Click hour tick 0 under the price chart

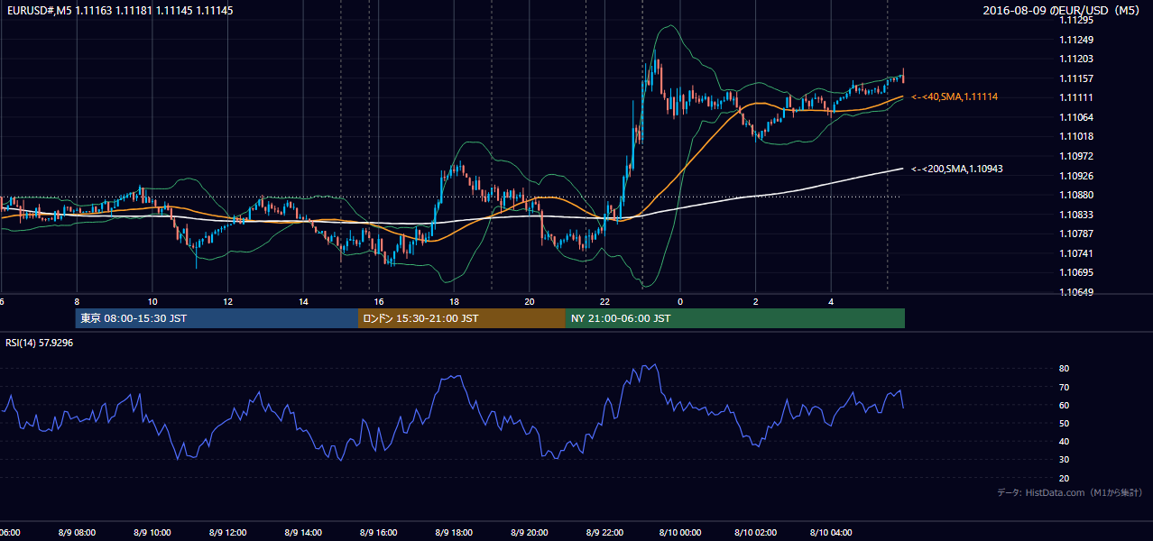(x=680, y=301)
